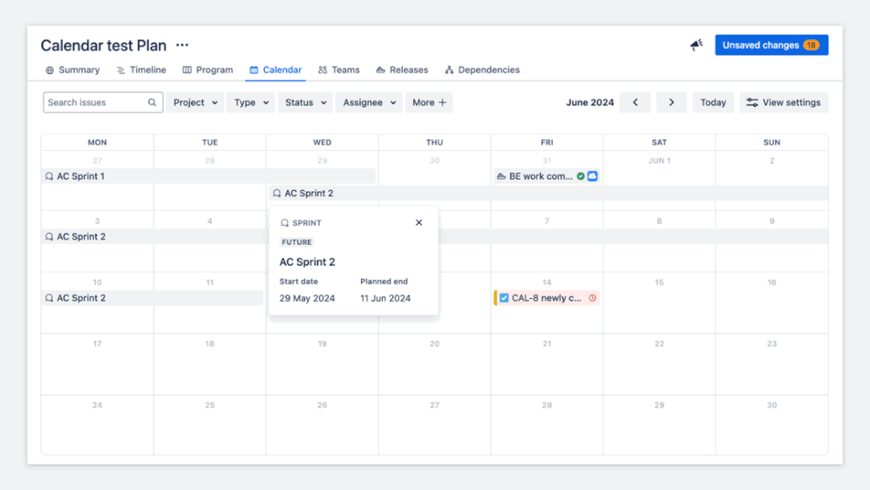The image size is (870, 490).
Task: Go to next month with right chevron
Action: (x=671, y=103)
